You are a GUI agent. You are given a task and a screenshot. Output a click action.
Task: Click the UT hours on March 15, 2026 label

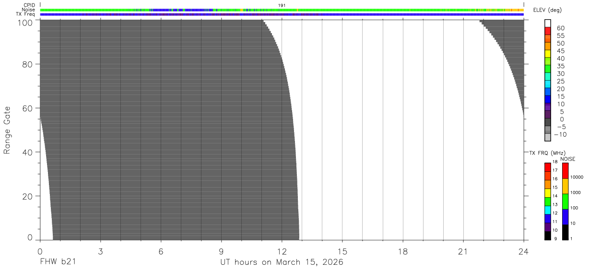pyautogui.click(x=282, y=262)
